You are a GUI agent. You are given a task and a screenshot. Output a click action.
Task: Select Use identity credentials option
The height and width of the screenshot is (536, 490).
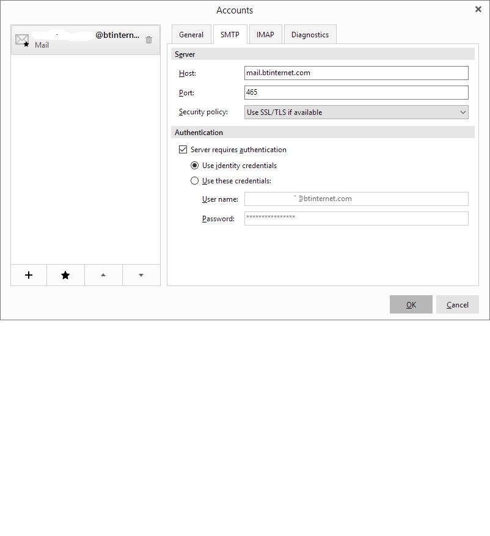(x=194, y=166)
